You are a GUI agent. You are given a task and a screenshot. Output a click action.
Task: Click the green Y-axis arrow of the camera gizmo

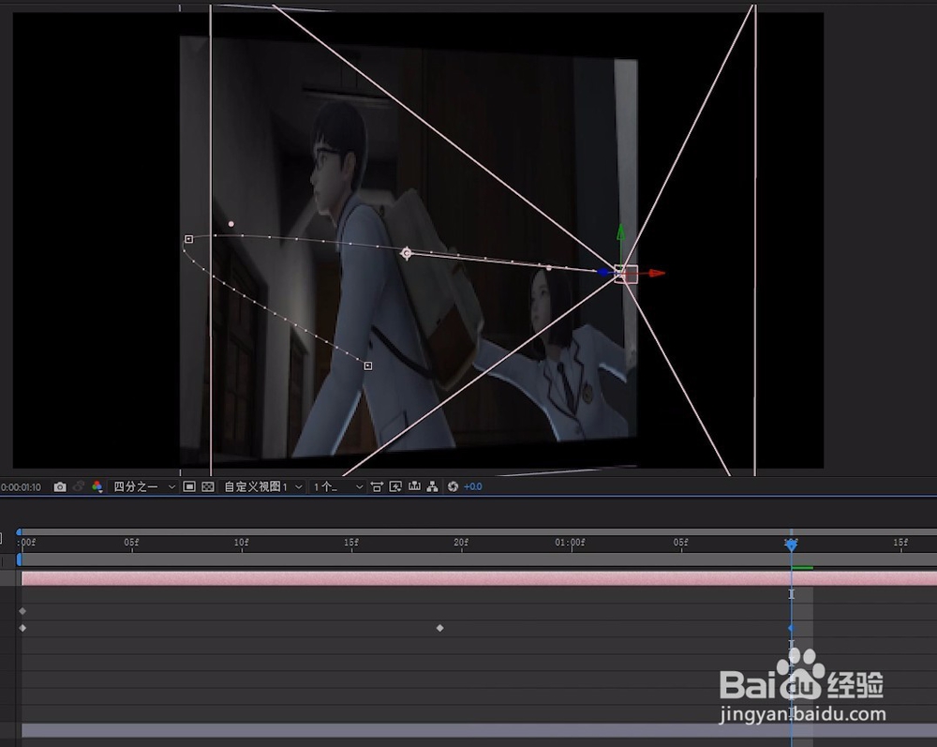pyautogui.click(x=621, y=232)
